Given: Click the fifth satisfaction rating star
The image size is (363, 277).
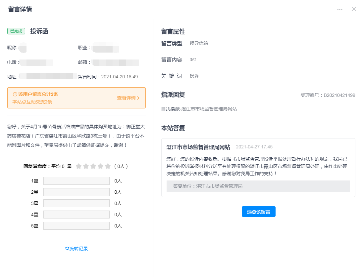Looking at the screenshot, I should coord(108,166).
